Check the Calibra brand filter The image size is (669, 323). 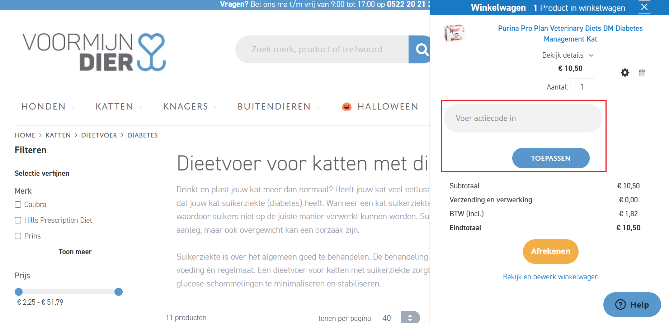pyautogui.click(x=18, y=204)
